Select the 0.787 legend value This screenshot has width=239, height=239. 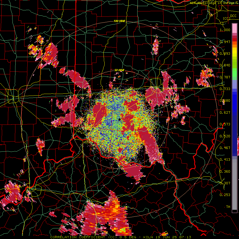tap(225, 77)
